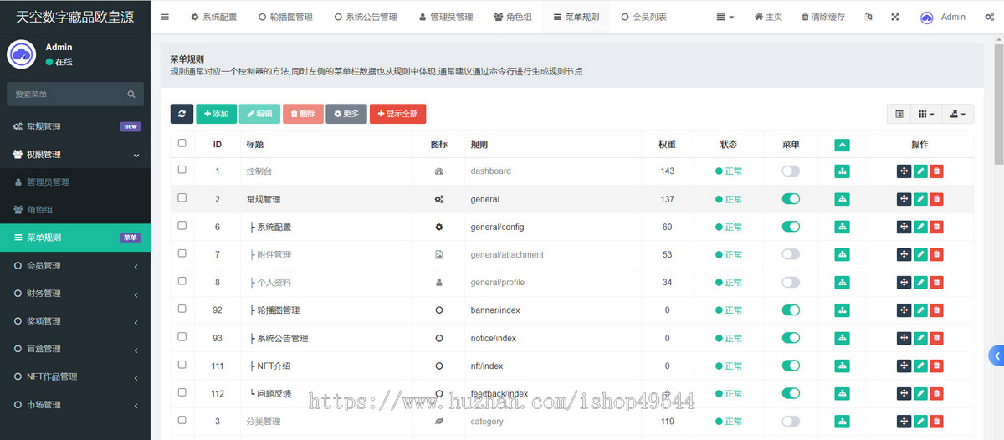Check the select-all header checkbox
The height and width of the screenshot is (440, 1004).
(x=182, y=143)
